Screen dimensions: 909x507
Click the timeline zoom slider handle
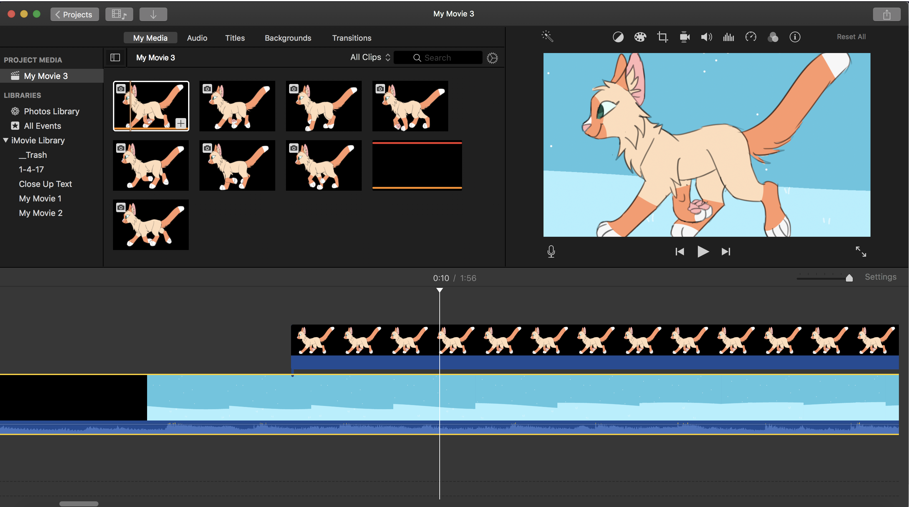click(x=849, y=278)
